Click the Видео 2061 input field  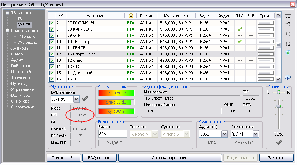point(112,134)
